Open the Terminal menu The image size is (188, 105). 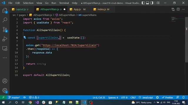pos(64,3)
